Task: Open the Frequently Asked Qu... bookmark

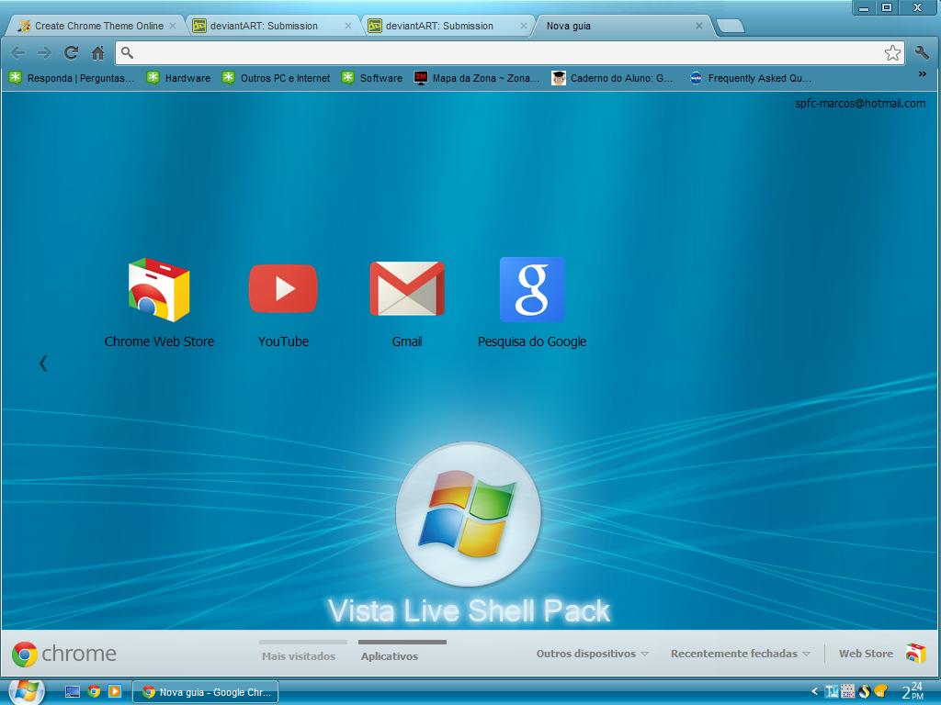Action: click(750, 78)
